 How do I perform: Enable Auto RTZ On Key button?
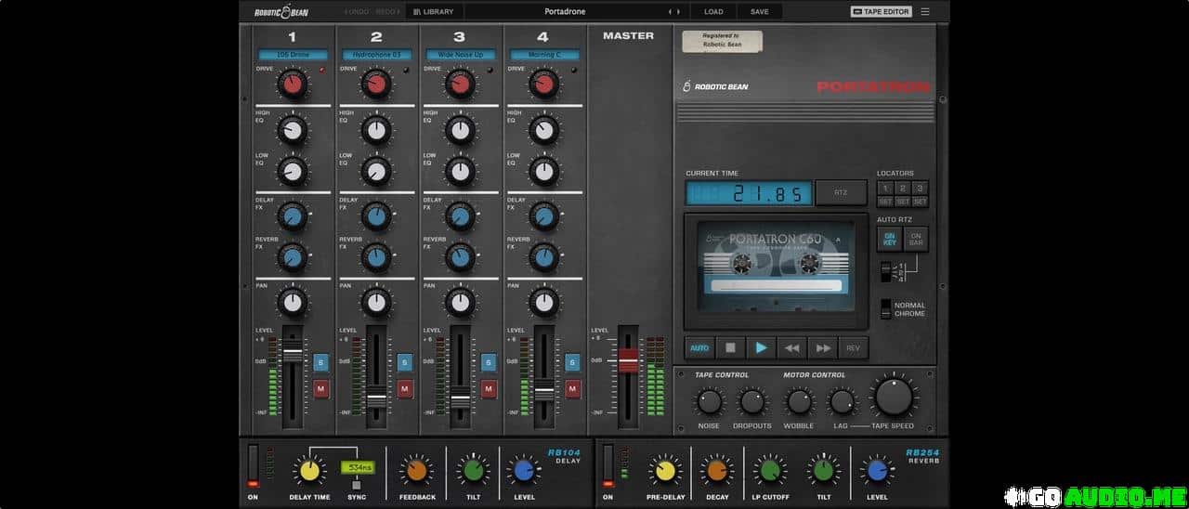[889, 239]
